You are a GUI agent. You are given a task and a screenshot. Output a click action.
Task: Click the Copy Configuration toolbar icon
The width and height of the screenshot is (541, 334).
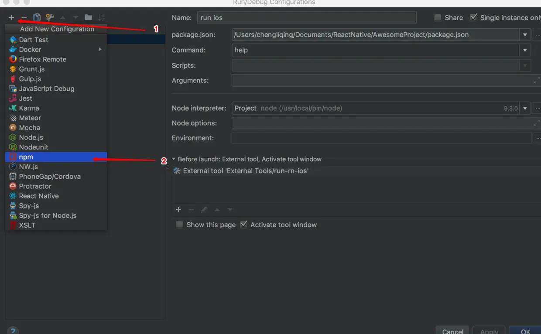point(37,17)
